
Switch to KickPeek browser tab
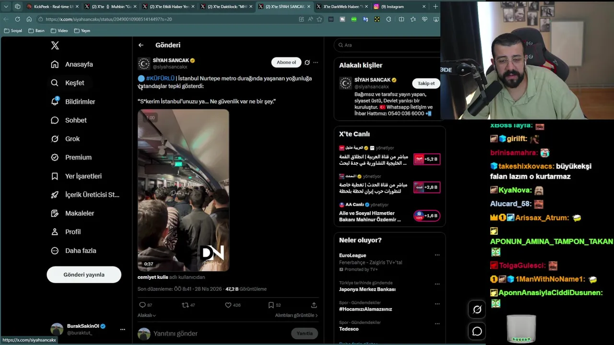click(x=52, y=7)
